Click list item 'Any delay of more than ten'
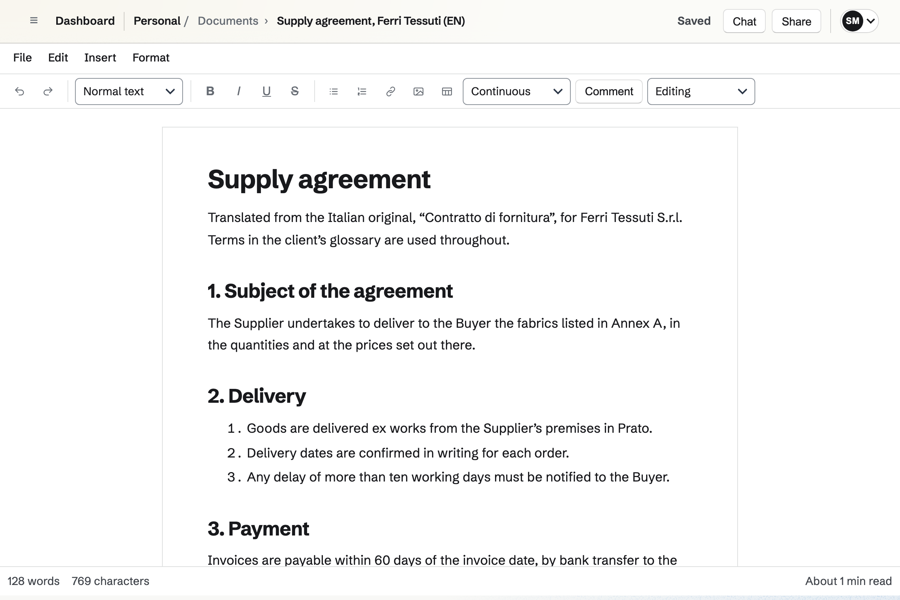 pos(458,477)
